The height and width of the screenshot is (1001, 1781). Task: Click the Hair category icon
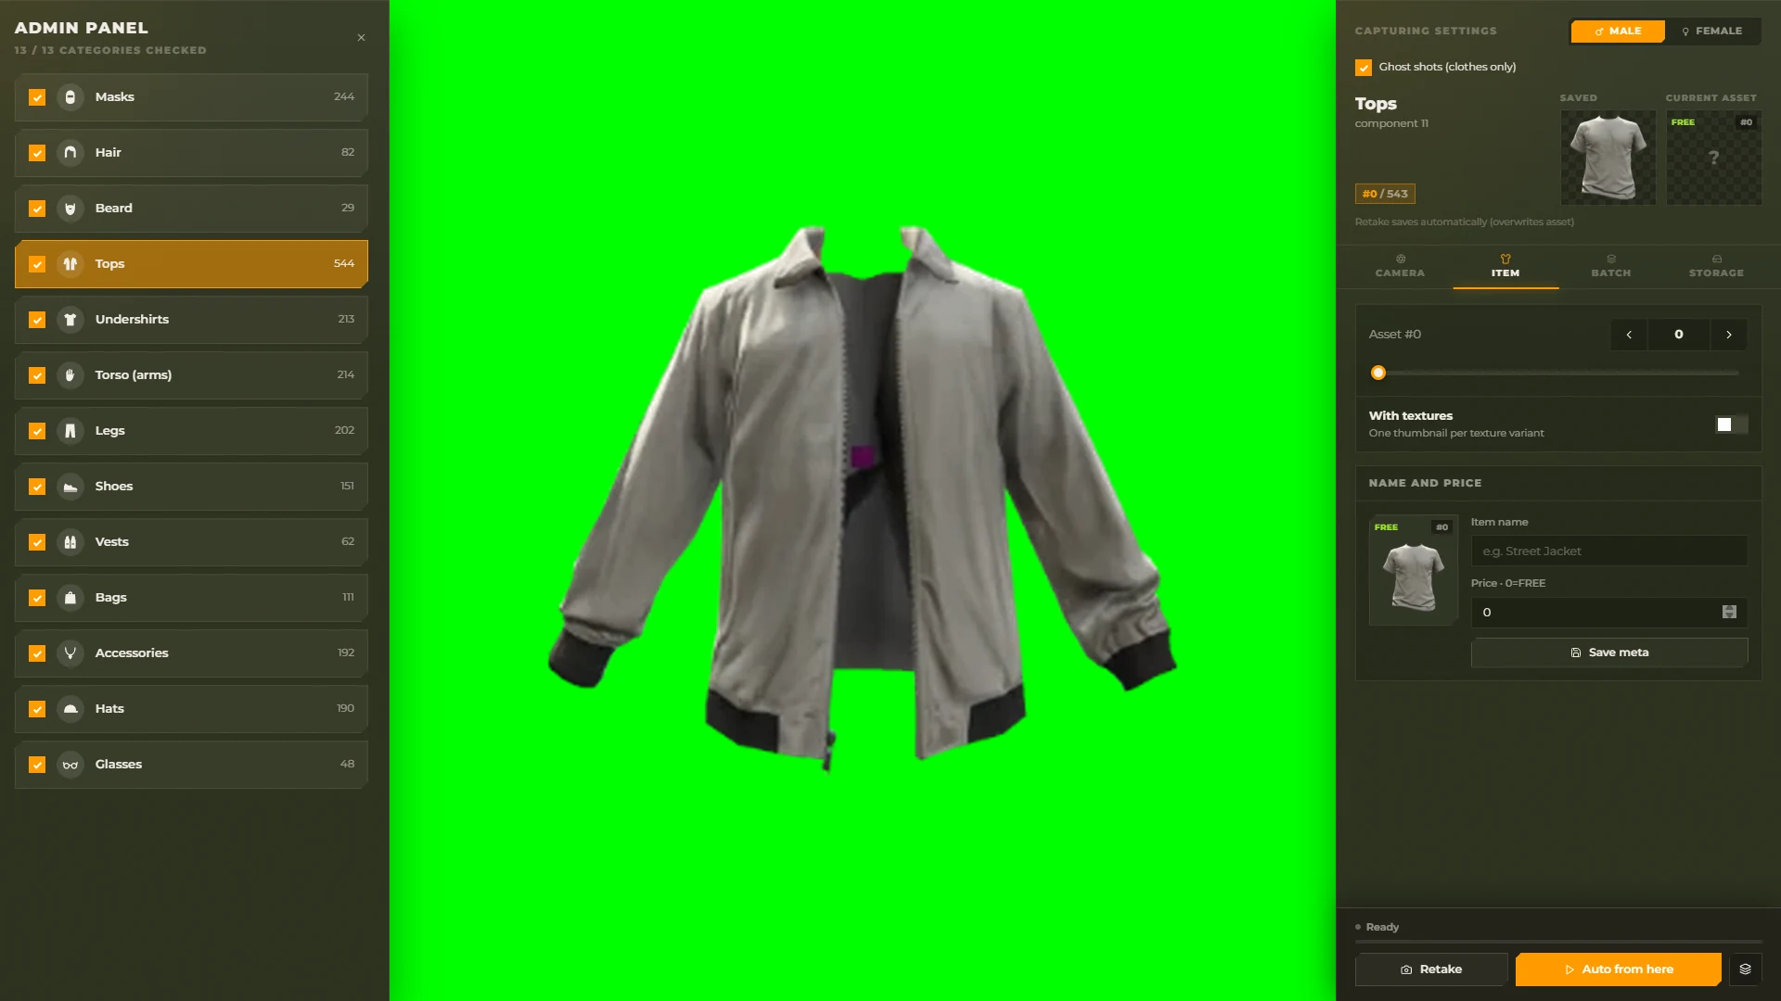(70, 153)
